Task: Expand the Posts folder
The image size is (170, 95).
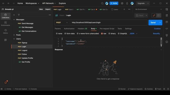Action: (14, 35)
